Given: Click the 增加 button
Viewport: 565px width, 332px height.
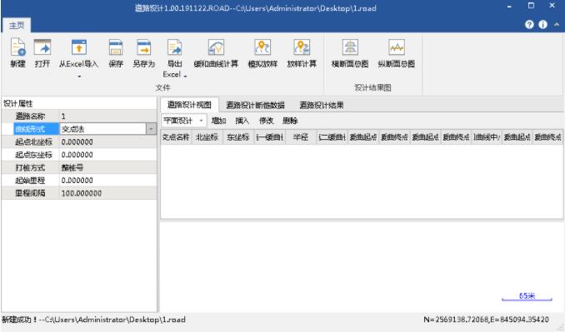Looking at the screenshot, I should coord(218,121).
